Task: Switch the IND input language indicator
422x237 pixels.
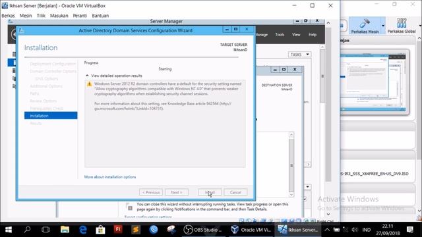Action: tap(367, 230)
